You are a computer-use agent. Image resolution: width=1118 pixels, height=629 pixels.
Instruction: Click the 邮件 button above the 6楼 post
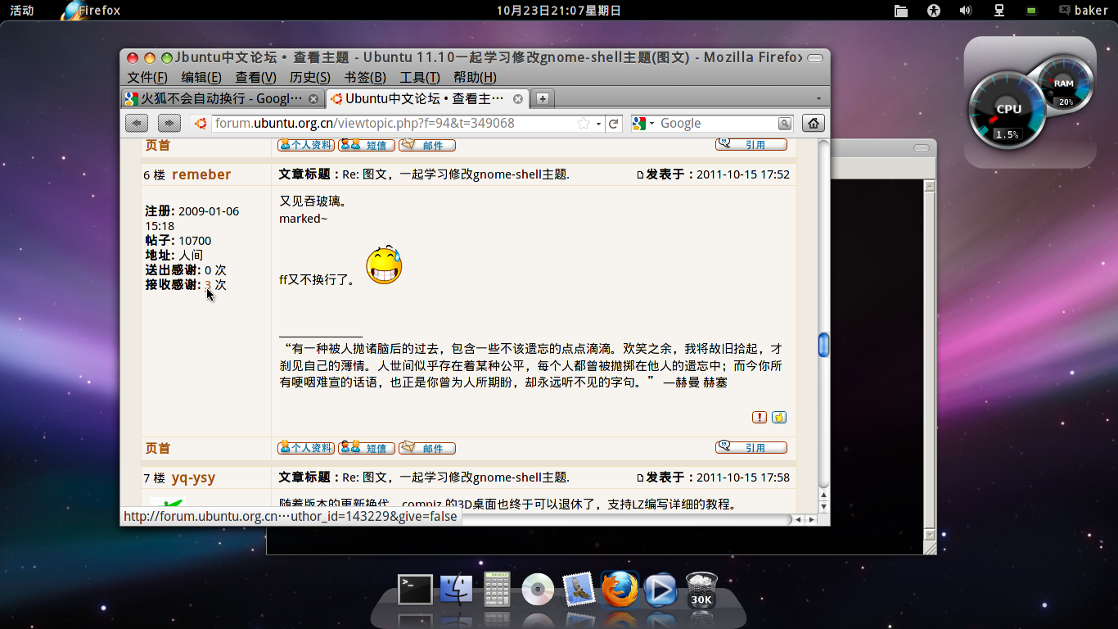427,145
